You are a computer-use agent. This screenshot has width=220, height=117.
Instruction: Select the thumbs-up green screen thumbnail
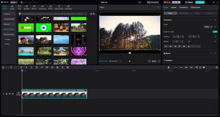(44, 28)
